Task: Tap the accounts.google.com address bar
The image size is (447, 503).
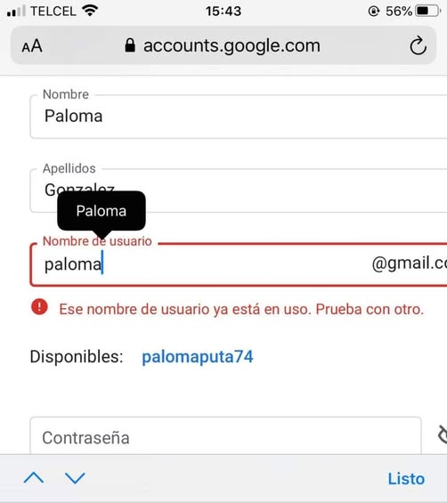Action: click(223, 45)
